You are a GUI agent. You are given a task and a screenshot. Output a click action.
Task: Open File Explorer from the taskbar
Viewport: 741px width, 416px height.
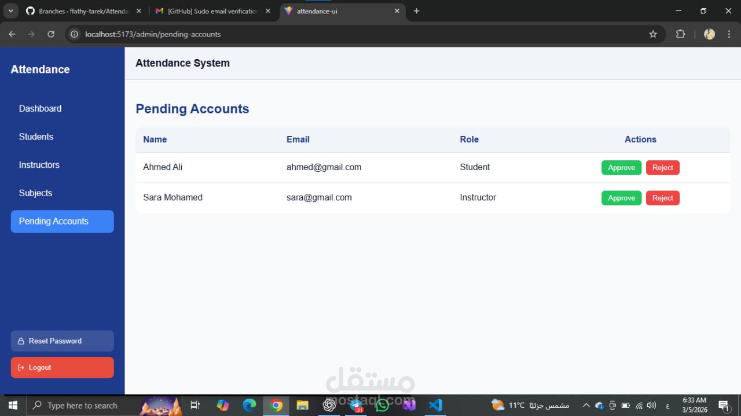pyautogui.click(x=303, y=406)
